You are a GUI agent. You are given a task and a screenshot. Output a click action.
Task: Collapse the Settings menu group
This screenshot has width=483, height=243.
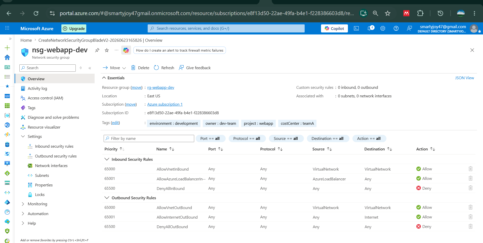[23, 136]
